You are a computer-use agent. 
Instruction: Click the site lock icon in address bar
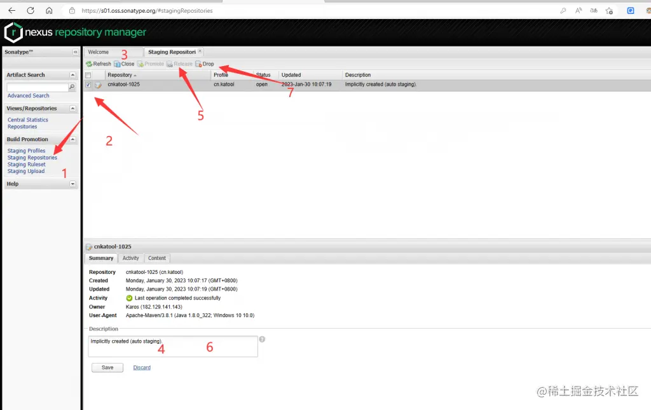point(72,11)
